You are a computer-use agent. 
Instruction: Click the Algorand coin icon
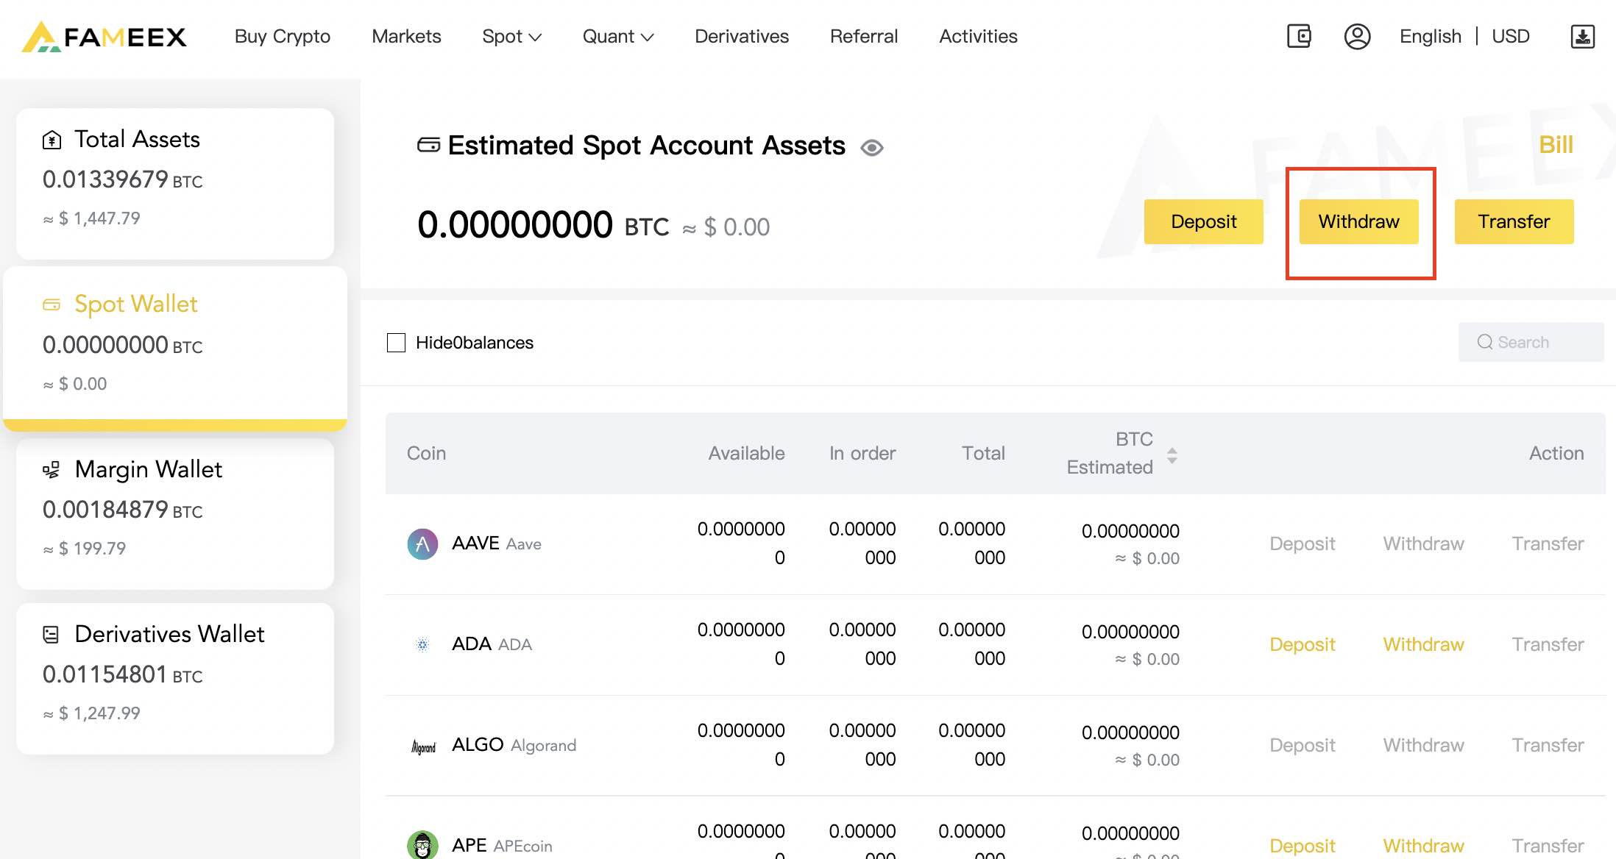[423, 746]
